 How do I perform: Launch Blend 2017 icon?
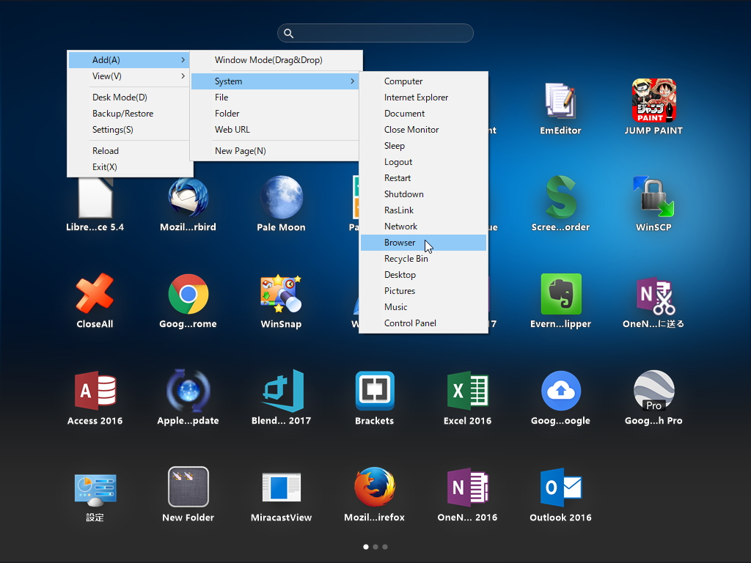click(284, 391)
